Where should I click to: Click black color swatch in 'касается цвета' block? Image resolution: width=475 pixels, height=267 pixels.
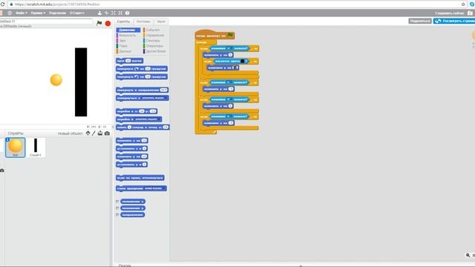pyautogui.click(x=243, y=61)
